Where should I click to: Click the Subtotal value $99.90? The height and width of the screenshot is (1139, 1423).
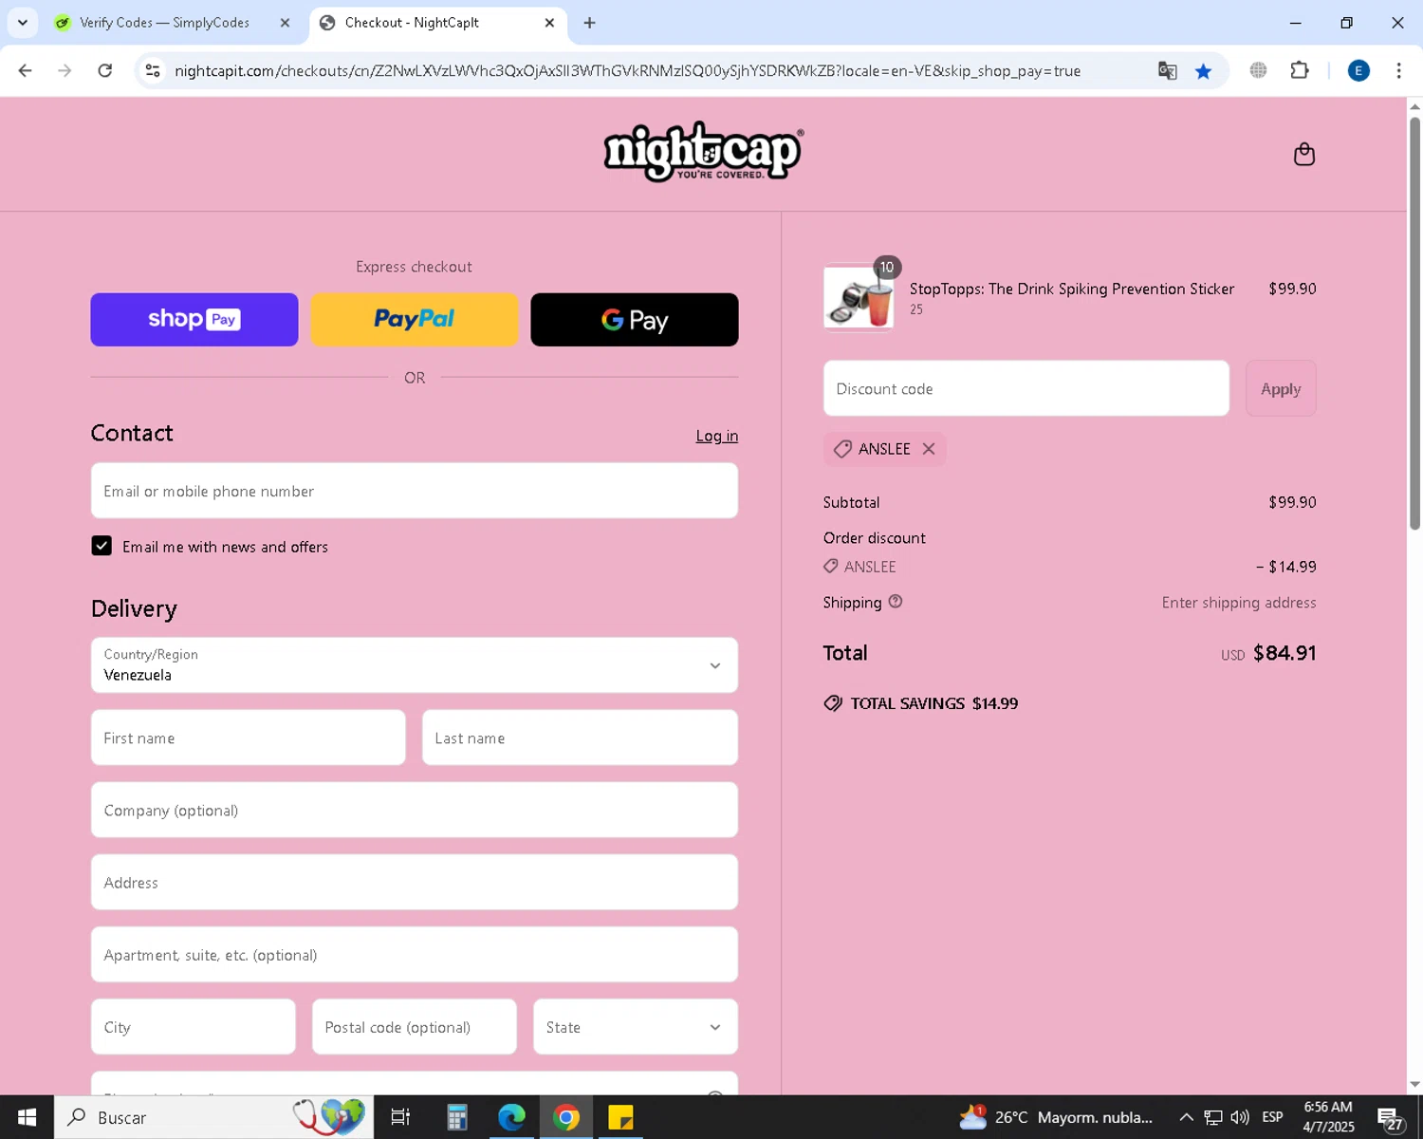click(x=1292, y=502)
